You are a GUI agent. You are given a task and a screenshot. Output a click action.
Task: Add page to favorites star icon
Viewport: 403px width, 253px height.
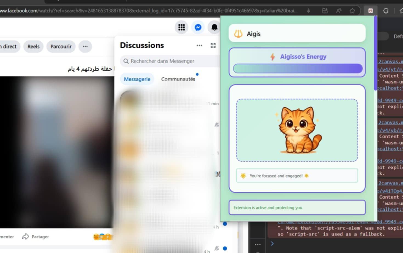click(352, 11)
